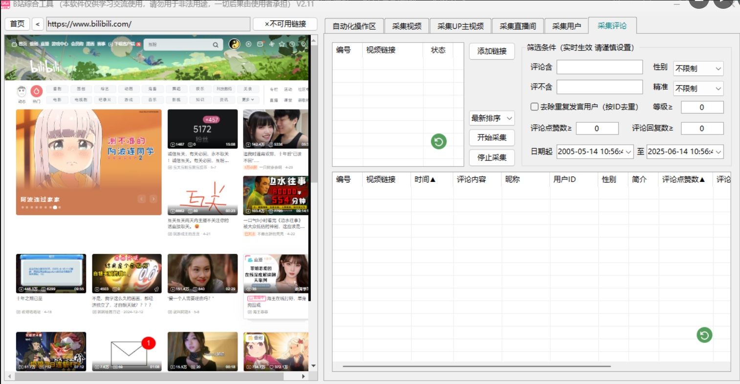This screenshot has height=384, width=740.
Task: Expand the 精准 dropdown
Action: coord(698,89)
